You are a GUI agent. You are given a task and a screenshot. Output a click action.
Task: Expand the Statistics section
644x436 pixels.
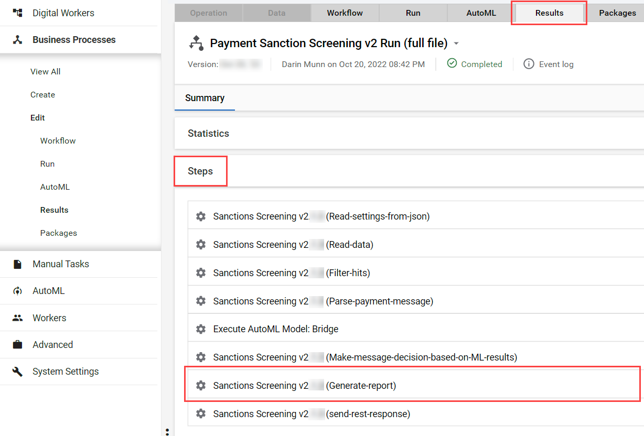(x=409, y=134)
